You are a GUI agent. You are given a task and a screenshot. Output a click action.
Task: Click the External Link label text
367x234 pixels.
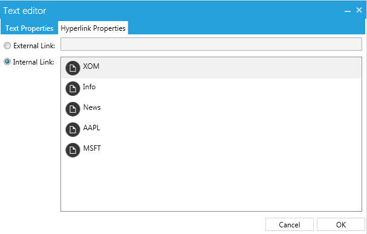pos(34,46)
